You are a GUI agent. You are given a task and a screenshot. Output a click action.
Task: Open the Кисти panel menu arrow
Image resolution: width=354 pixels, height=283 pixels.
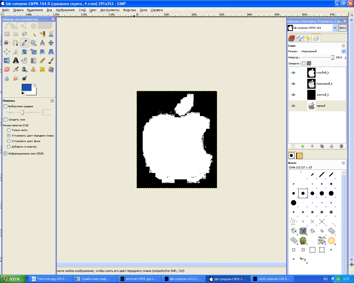pyautogui.click(x=343, y=163)
